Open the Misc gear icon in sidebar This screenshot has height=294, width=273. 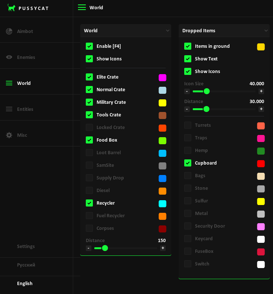click(x=9, y=135)
